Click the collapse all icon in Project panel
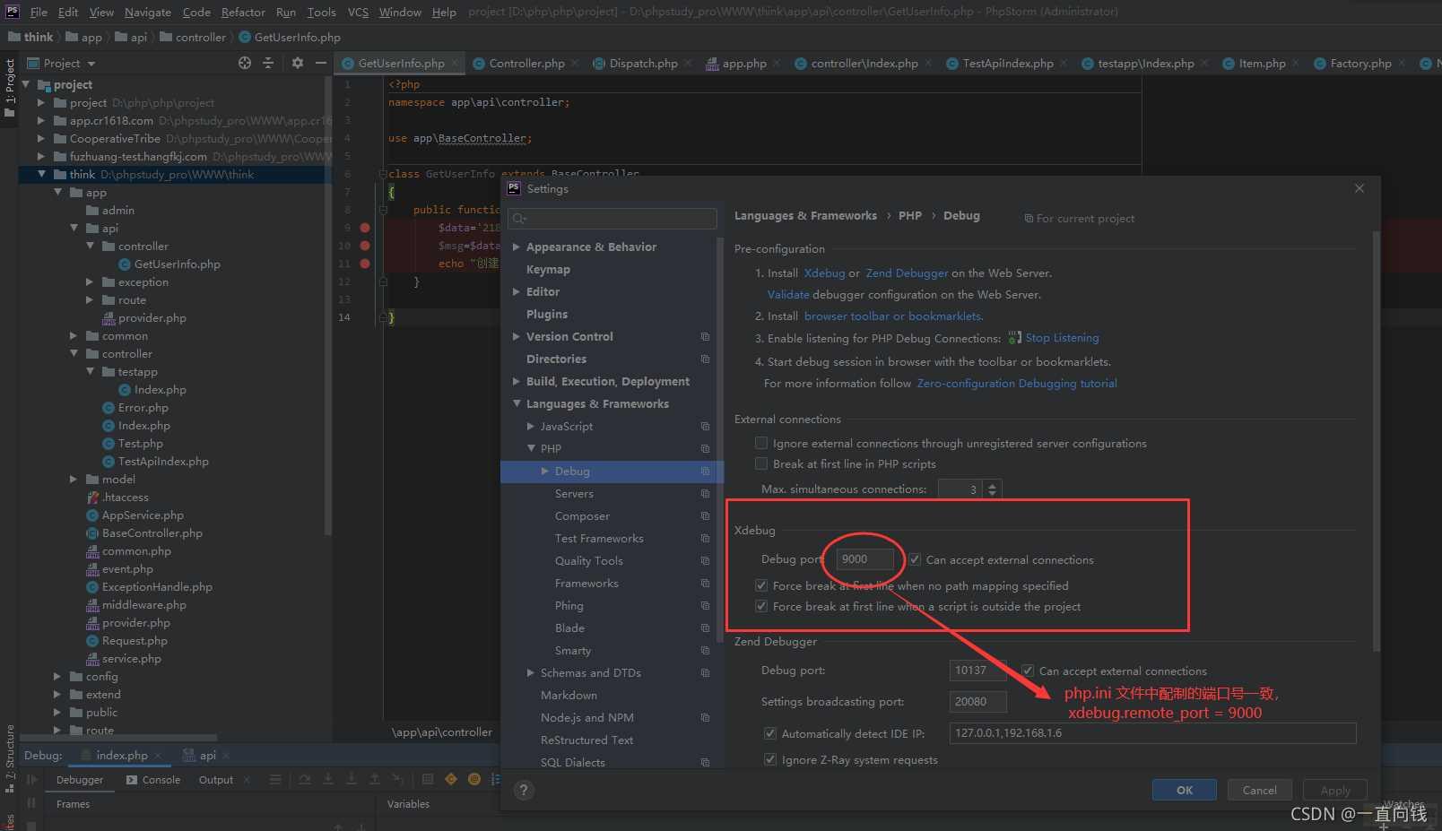The height and width of the screenshot is (831, 1442). click(268, 63)
